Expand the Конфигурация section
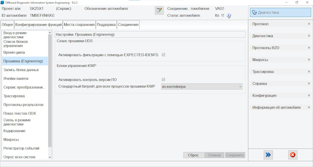The height and width of the screenshot is (167, 313). 280,96
